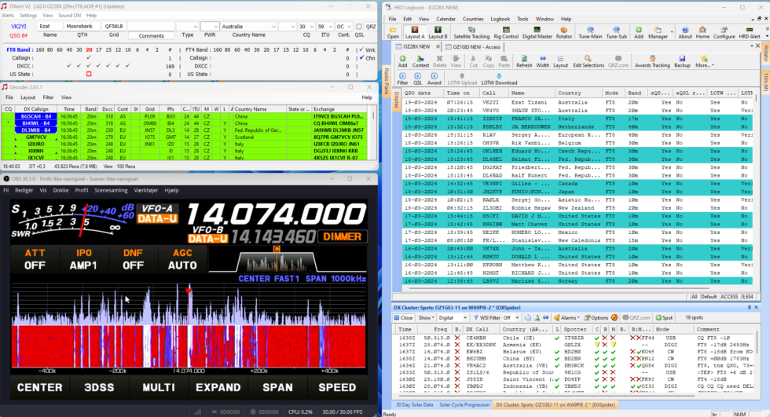Open the CQ zone dropdown showing 30
Viewport: 770px width, 417px height.
(312, 27)
